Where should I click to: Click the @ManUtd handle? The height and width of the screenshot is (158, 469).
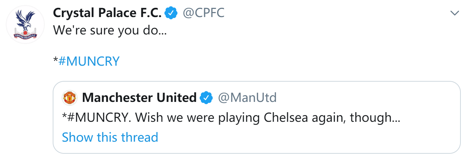tap(247, 98)
